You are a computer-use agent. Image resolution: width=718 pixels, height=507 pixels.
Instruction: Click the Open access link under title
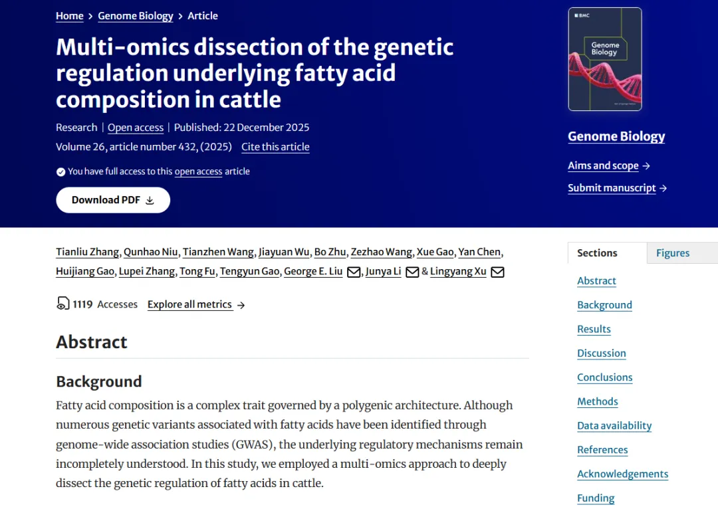tap(136, 128)
